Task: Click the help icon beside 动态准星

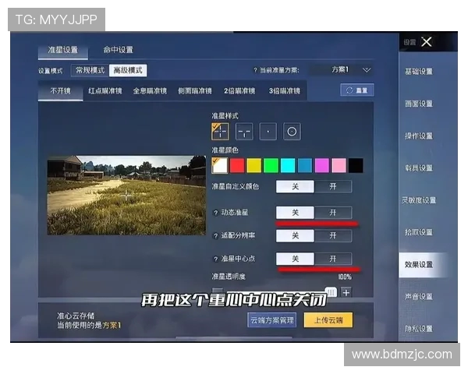Action: click(x=216, y=213)
